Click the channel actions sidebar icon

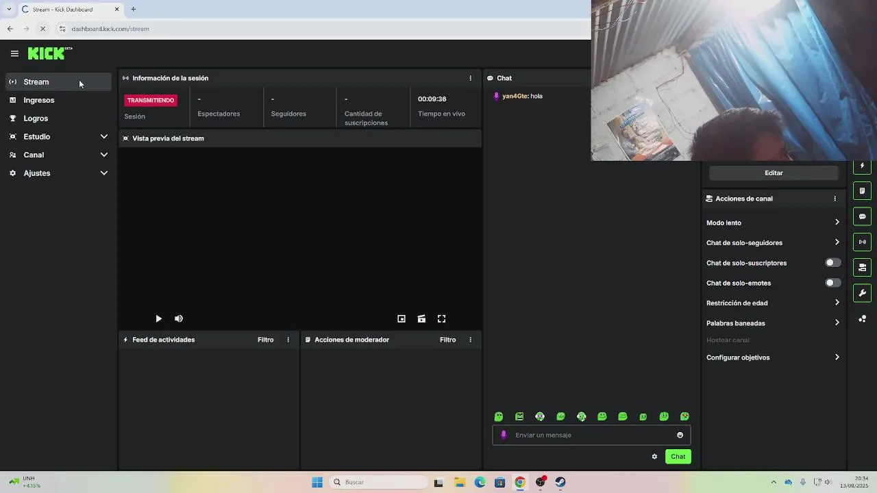(x=862, y=267)
